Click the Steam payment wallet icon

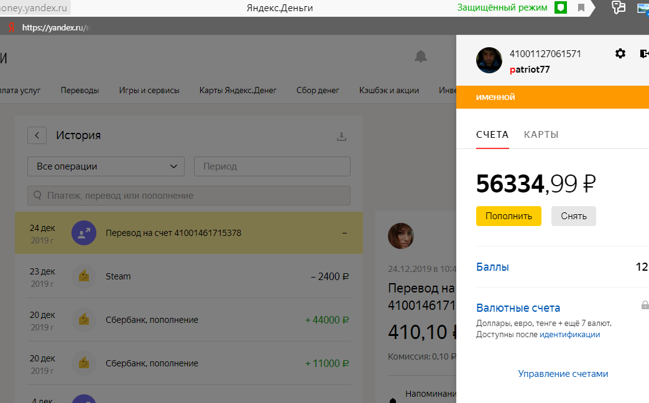(83, 276)
